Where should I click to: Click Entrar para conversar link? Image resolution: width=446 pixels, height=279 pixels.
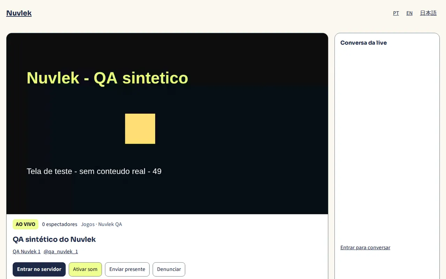(365, 248)
